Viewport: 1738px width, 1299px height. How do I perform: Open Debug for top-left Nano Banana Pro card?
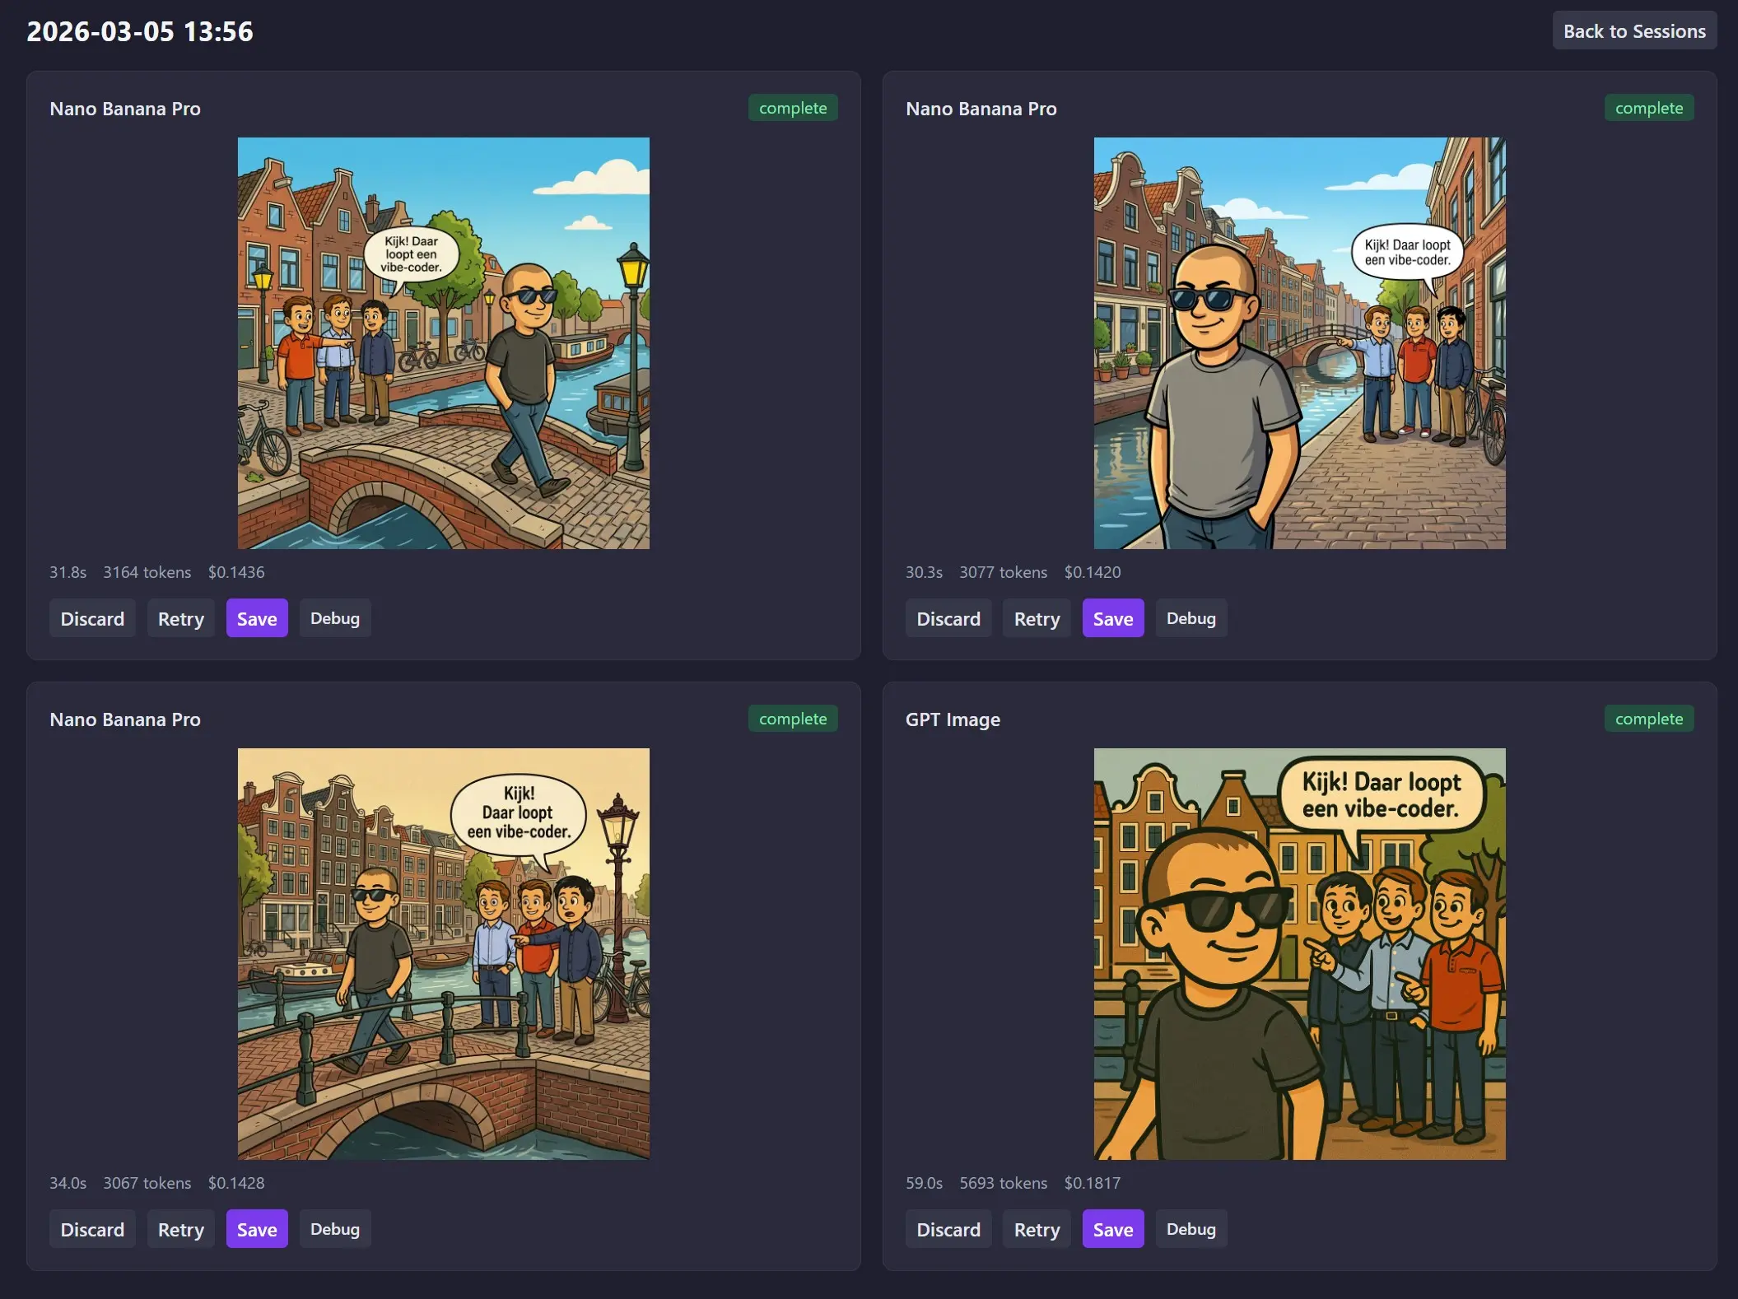[334, 618]
